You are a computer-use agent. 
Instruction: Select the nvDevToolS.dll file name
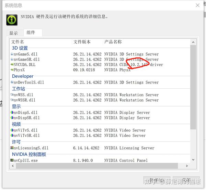click(29, 82)
